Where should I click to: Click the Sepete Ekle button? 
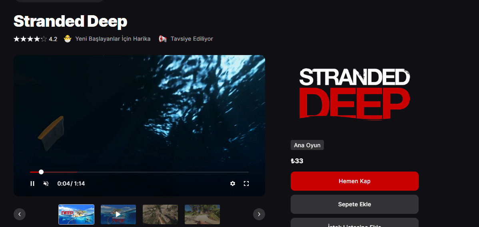click(x=354, y=204)
